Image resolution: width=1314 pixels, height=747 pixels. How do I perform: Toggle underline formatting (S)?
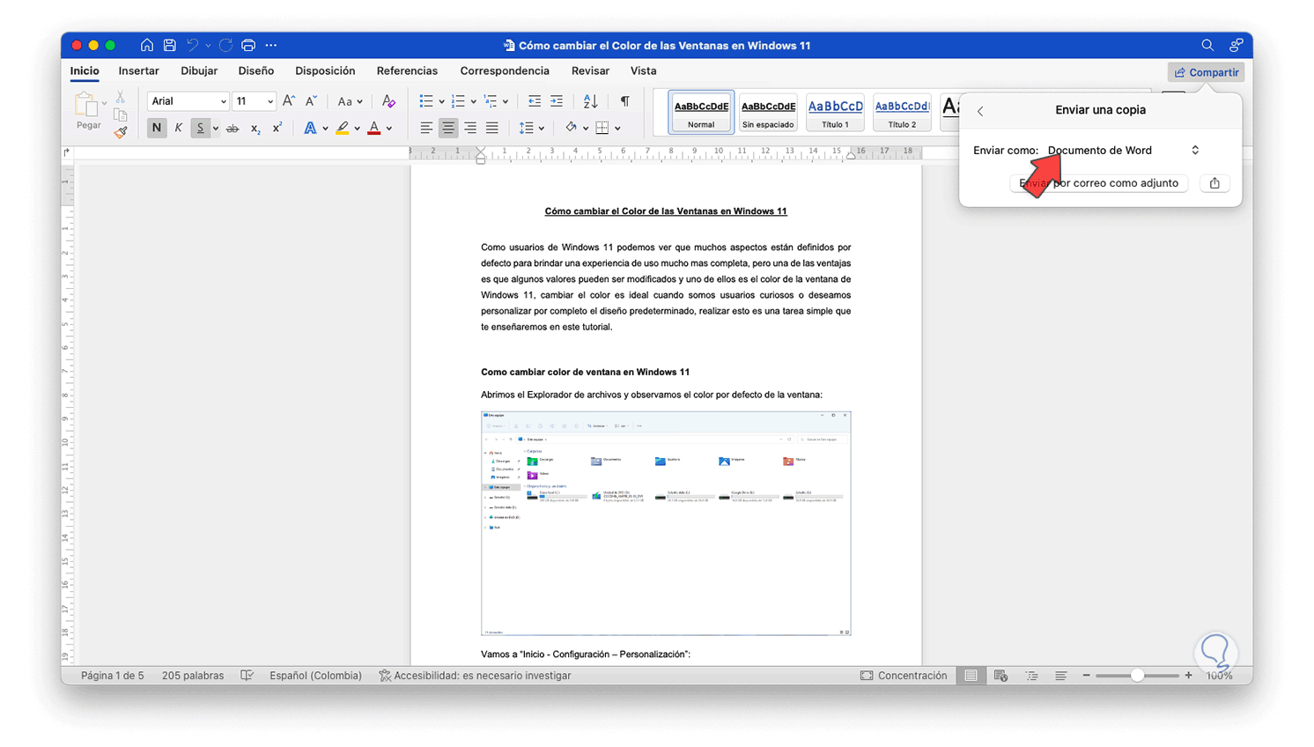(x=200, y=128)
